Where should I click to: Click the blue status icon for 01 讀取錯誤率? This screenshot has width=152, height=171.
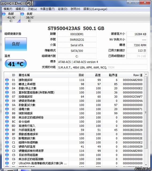click(7, 80)
